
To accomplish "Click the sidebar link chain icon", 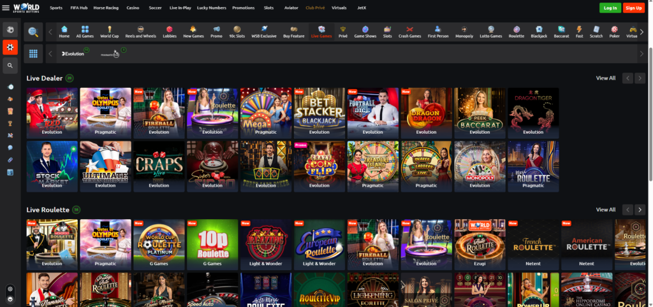I will click(x=10, y=160).
